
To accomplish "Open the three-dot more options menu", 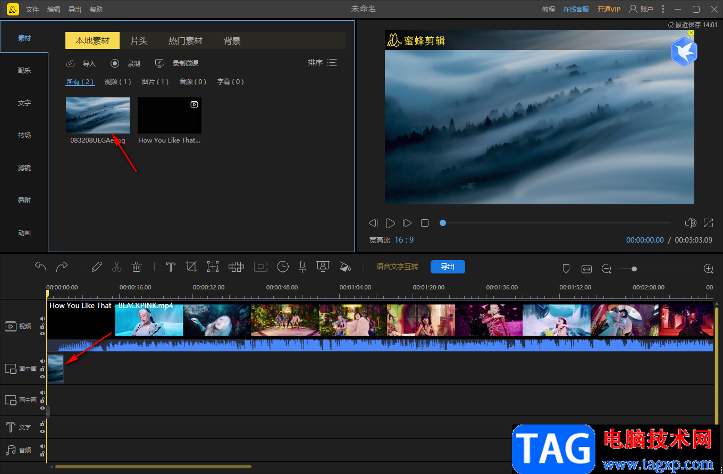I will pyautogui.click(x=662, y=9).
